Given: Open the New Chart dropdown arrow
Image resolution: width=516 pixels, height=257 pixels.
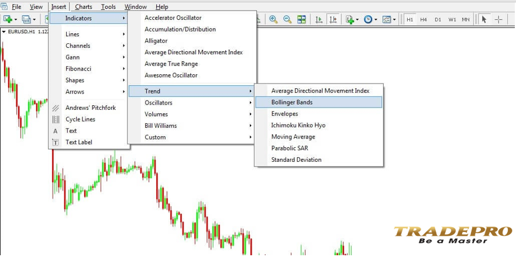Looking at the screenshot, I should (16, 20).
